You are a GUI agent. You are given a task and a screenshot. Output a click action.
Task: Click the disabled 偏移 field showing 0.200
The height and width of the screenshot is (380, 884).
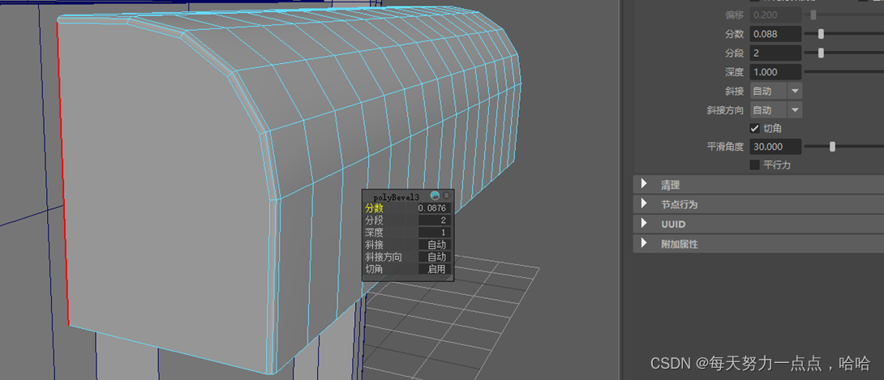tap(776, 15)
